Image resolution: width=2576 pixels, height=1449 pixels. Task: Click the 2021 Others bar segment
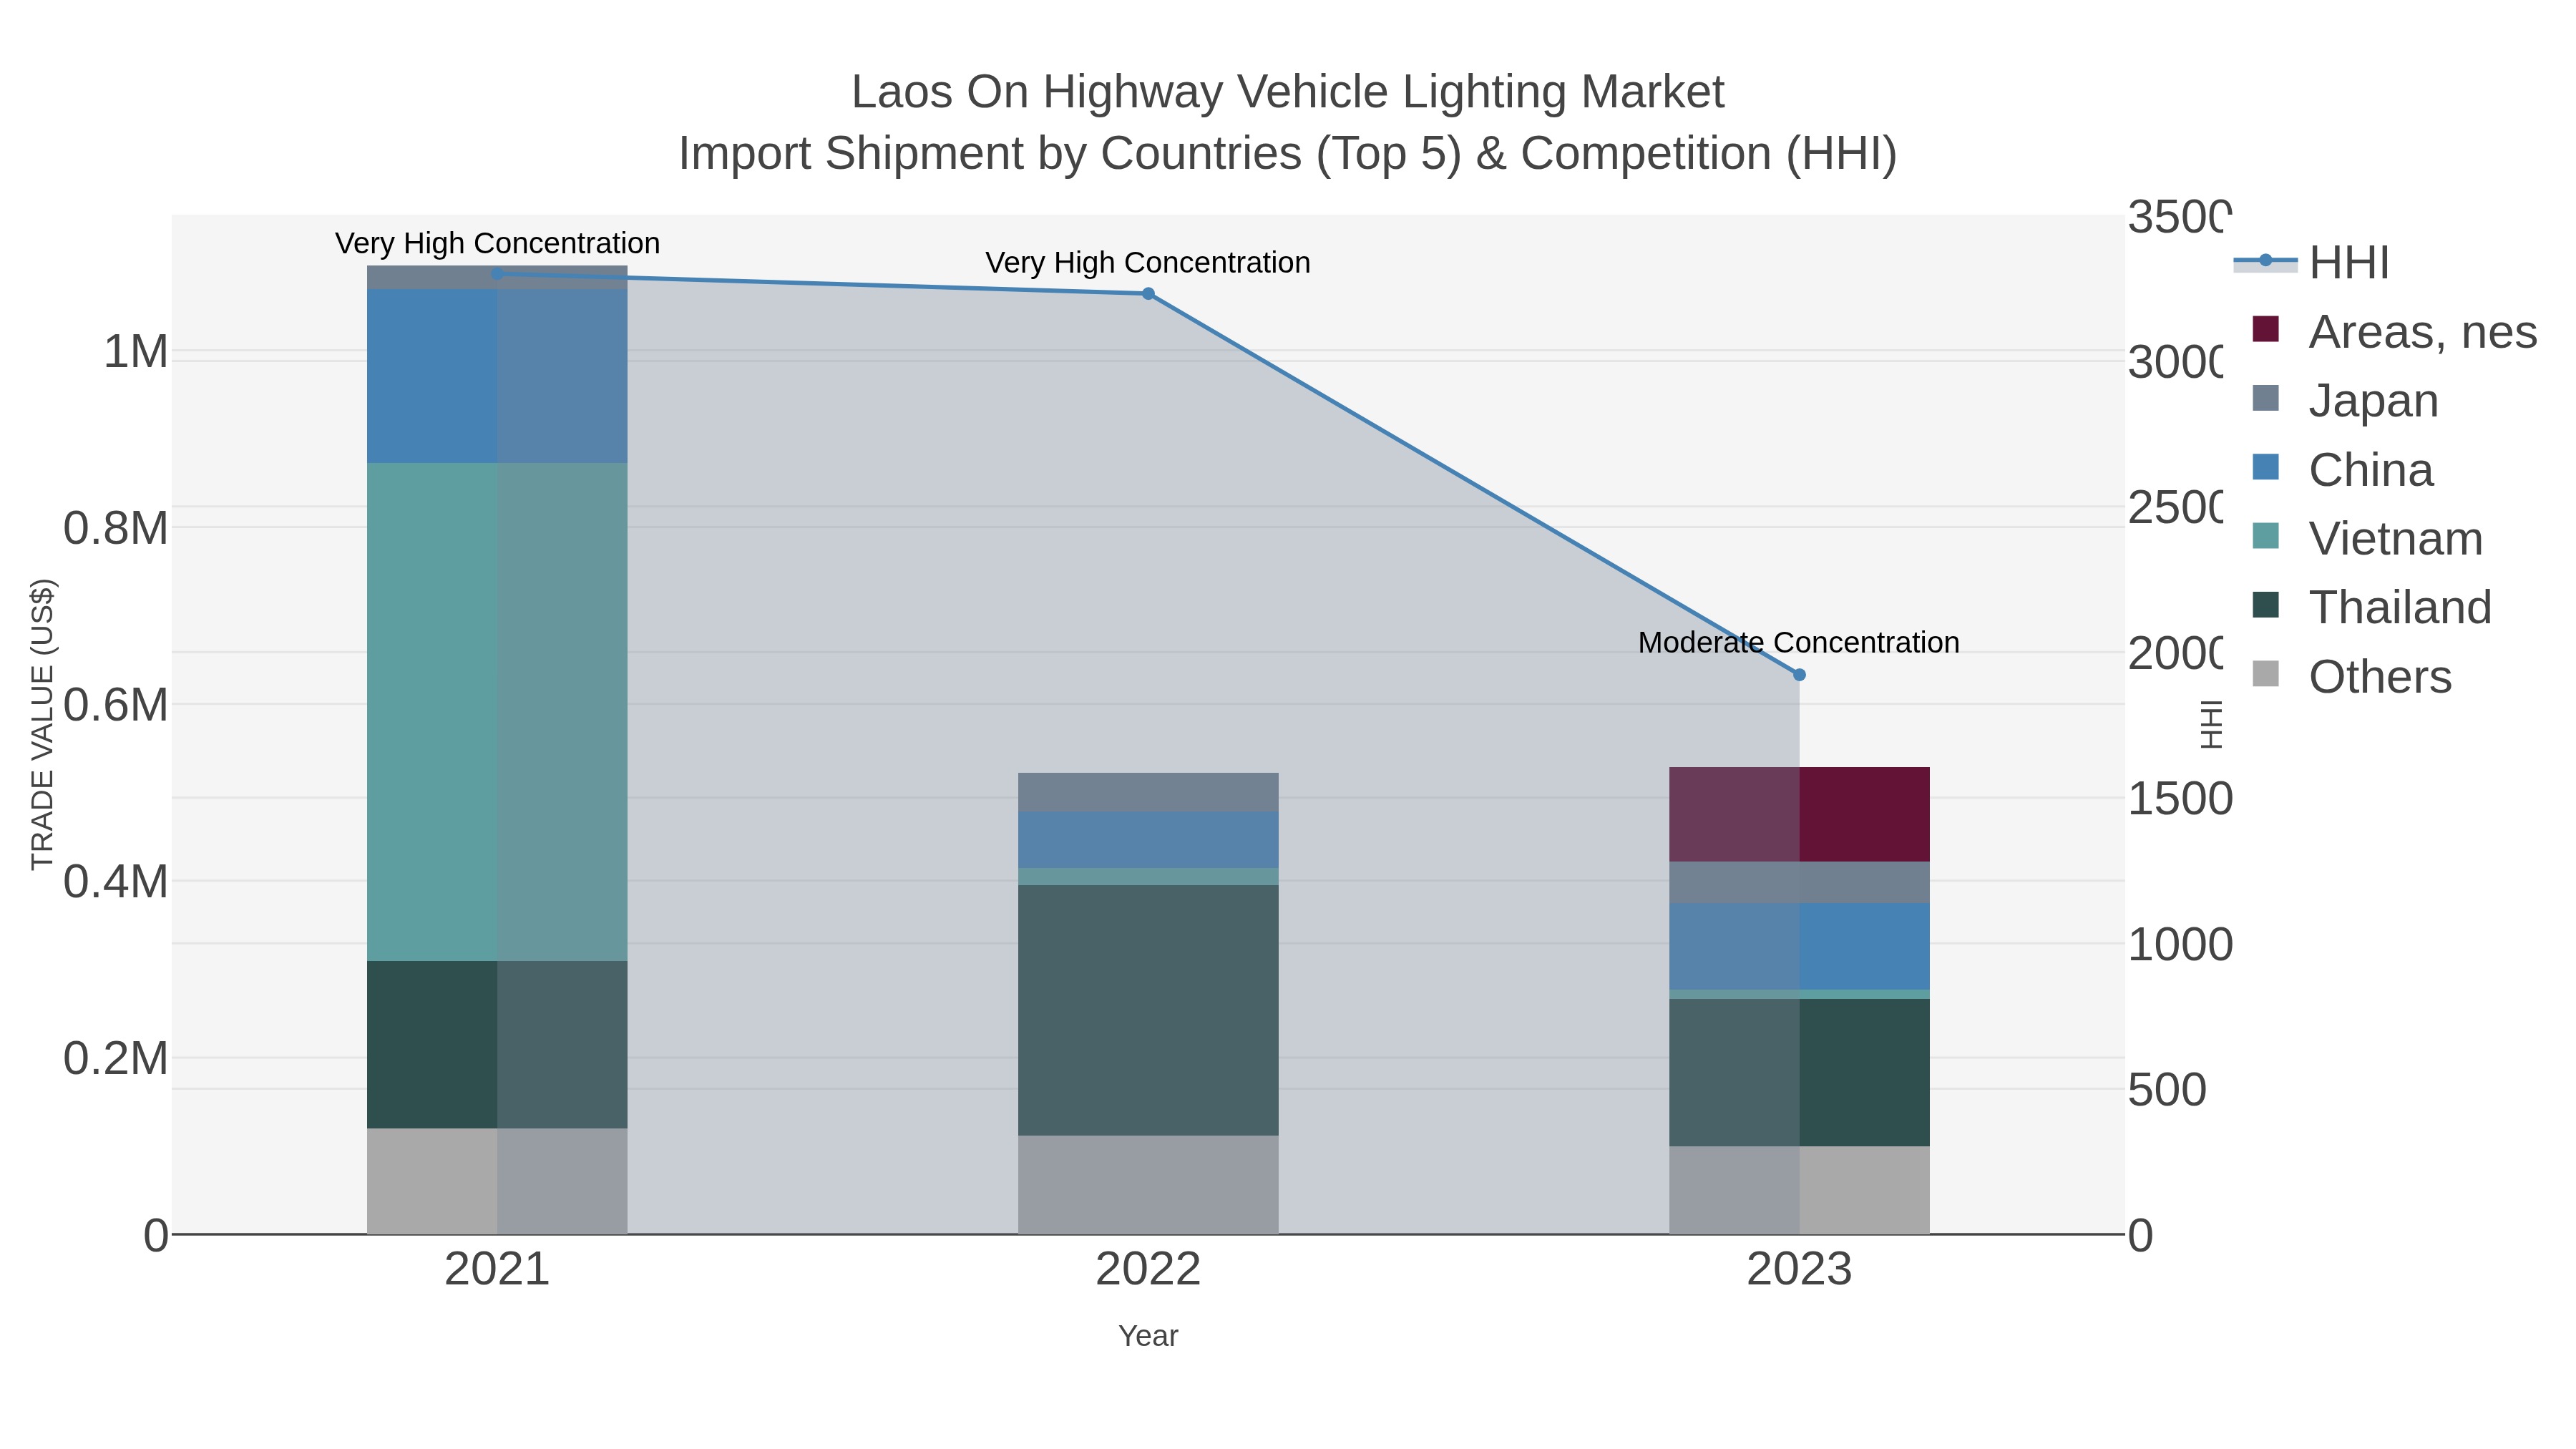click(497, 1181)
